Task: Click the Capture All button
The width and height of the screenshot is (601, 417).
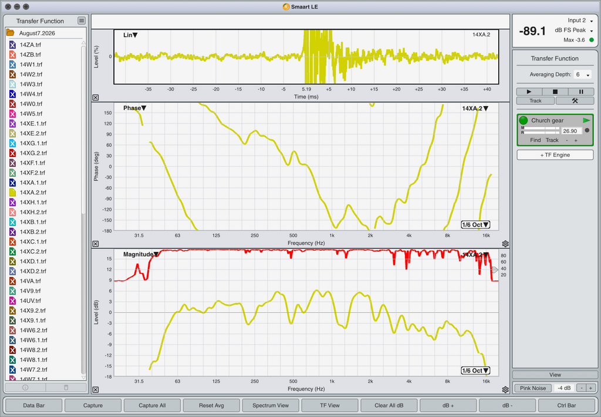Action: (152, 405)
